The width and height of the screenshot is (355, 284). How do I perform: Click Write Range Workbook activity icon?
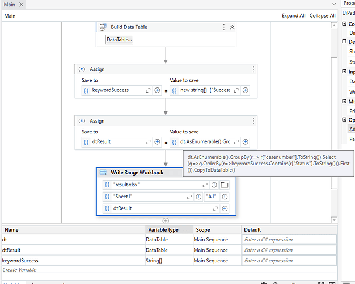pos(103,173)
